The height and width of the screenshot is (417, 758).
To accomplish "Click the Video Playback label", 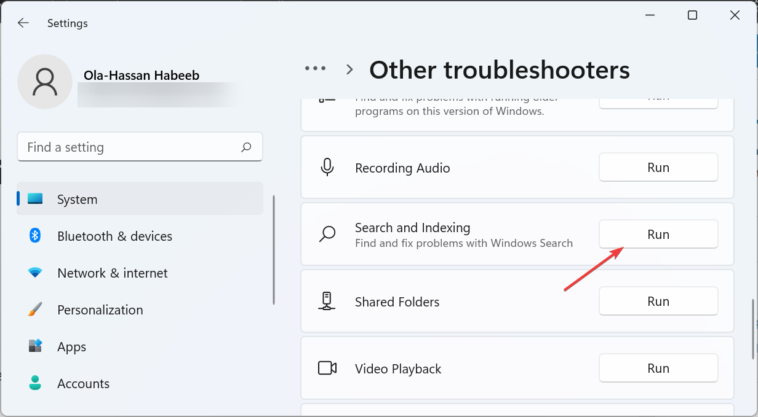I will tap(398, 368).
